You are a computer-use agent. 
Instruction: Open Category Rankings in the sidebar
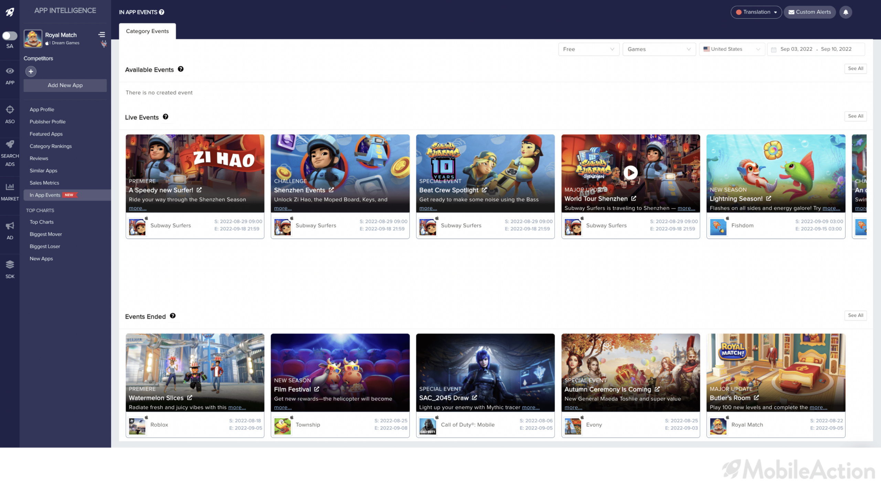(x=51, y=146)
